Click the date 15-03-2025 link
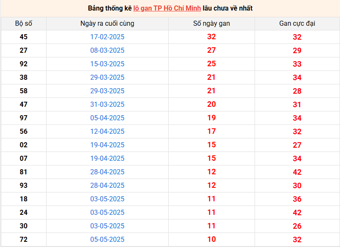The height and width of the screenshot is (249, 340). point(107,64)
